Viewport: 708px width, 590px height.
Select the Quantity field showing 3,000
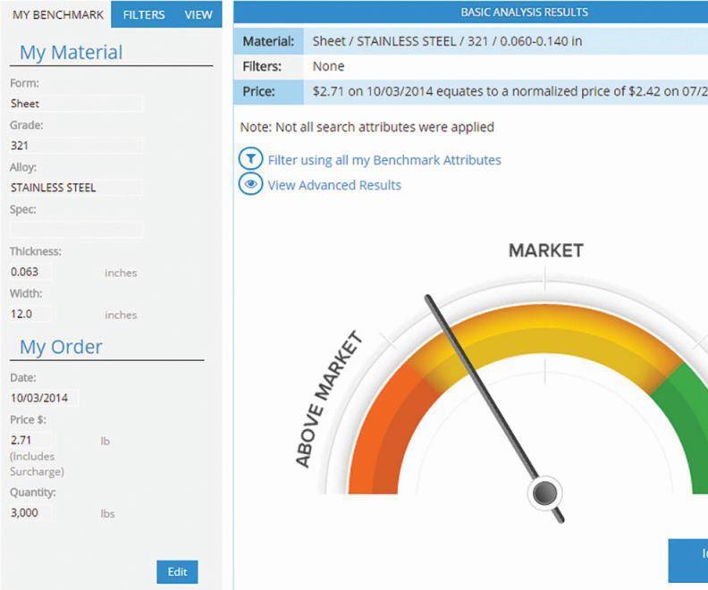31,513
